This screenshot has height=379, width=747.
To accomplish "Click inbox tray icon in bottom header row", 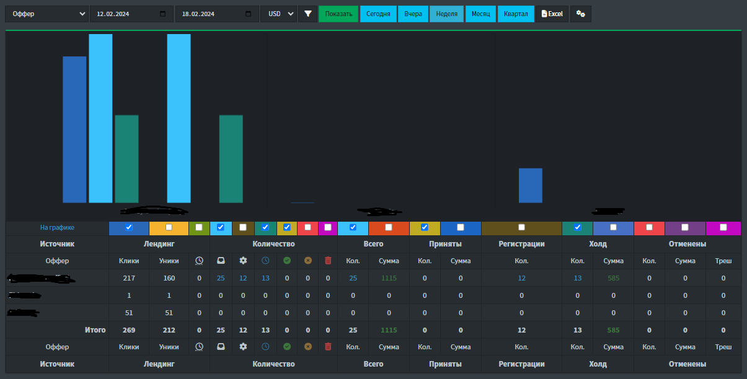I will (x=221, y=347).
